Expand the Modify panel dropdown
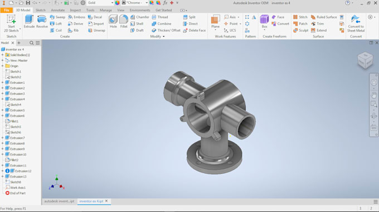 pos(164,37)
